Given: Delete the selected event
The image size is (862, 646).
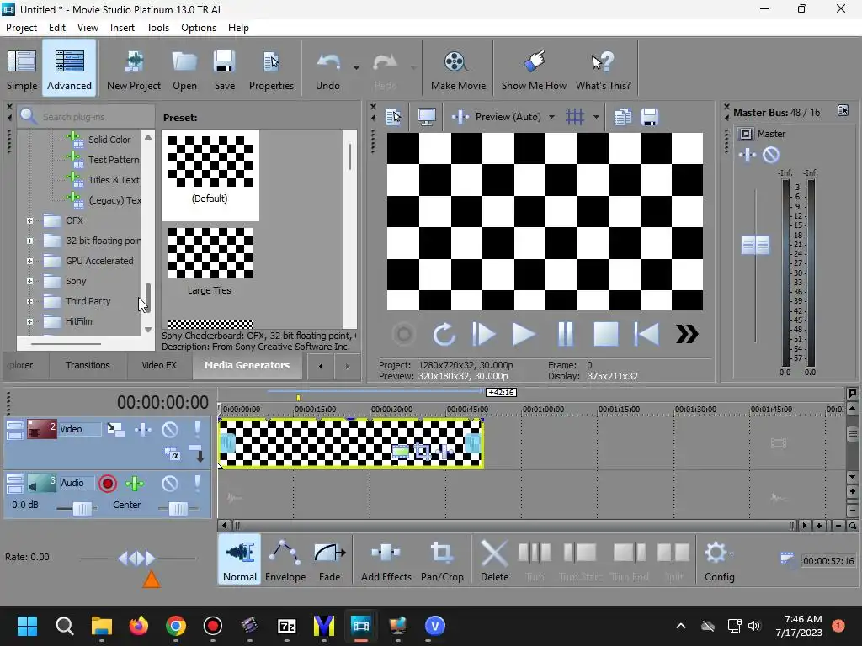Looking at the screenshot, I should pyautogui.click(x=494, y=559).
